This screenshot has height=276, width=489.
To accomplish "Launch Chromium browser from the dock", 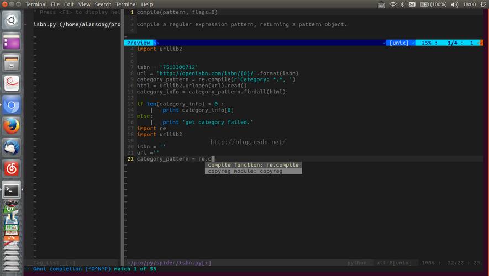I will coord(12,105).
